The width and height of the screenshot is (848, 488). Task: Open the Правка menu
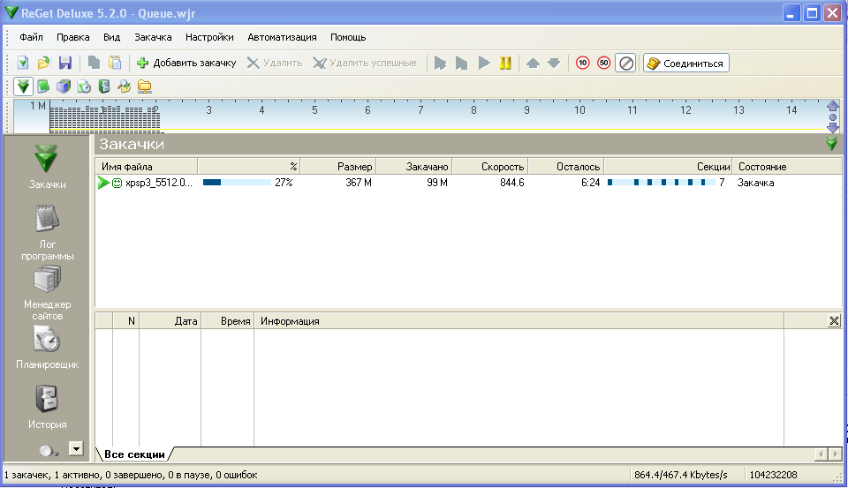tap(73, 37)
